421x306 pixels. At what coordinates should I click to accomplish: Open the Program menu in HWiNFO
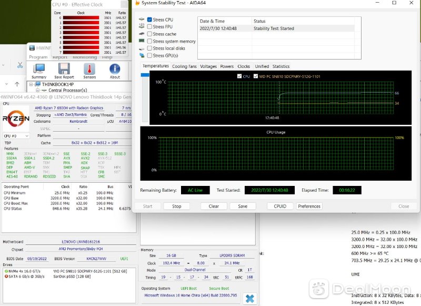click(38, 57)
